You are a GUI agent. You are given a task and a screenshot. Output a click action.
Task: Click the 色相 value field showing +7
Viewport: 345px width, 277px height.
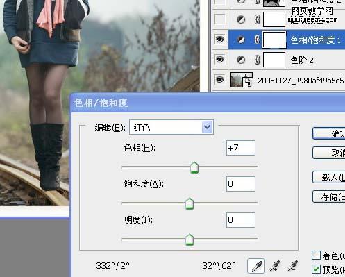point(241,148)
